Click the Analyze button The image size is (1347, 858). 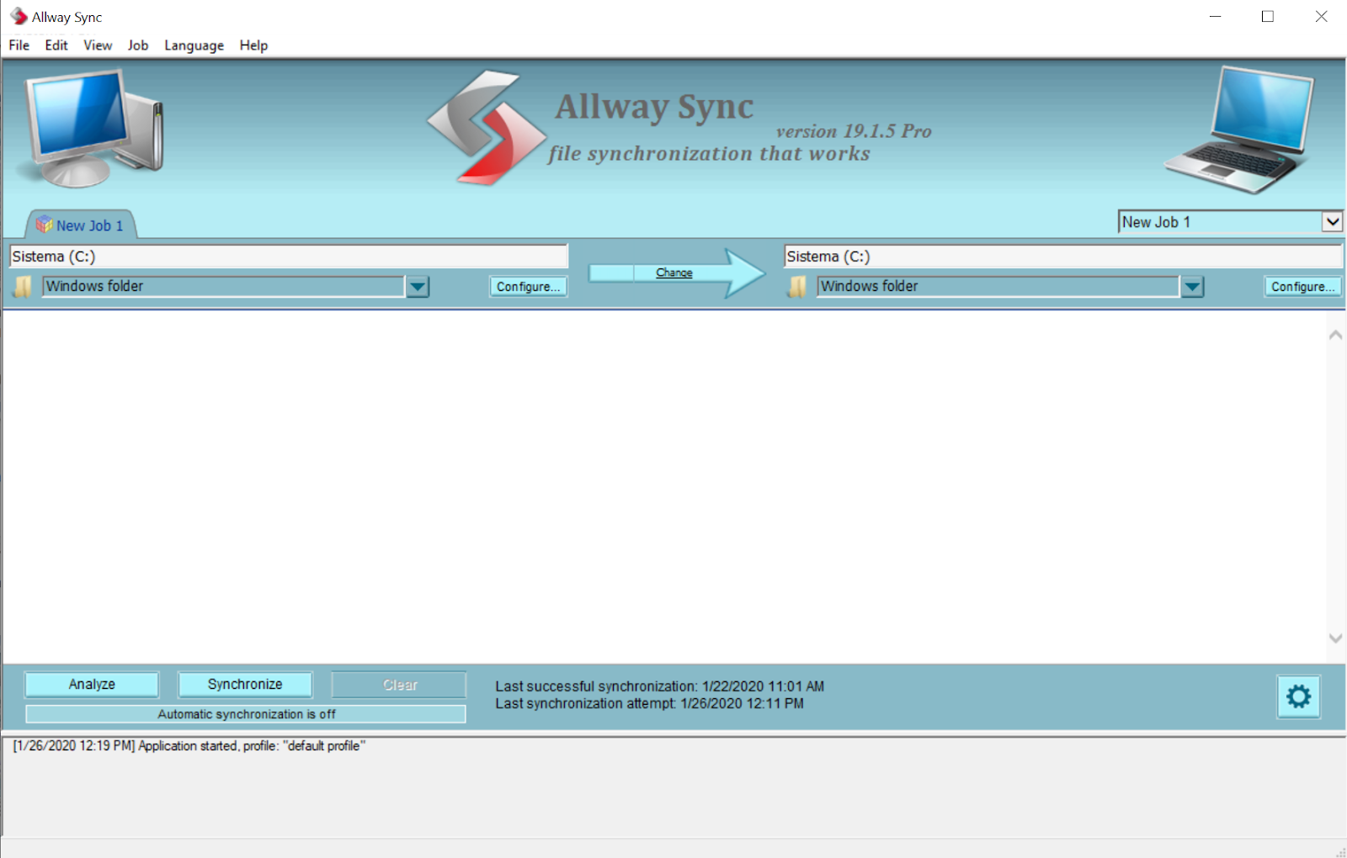point(91,684)
